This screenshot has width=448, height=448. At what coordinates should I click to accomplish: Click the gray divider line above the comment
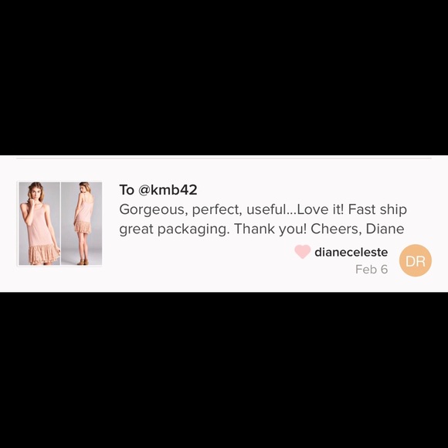click(x=224, y=158)
